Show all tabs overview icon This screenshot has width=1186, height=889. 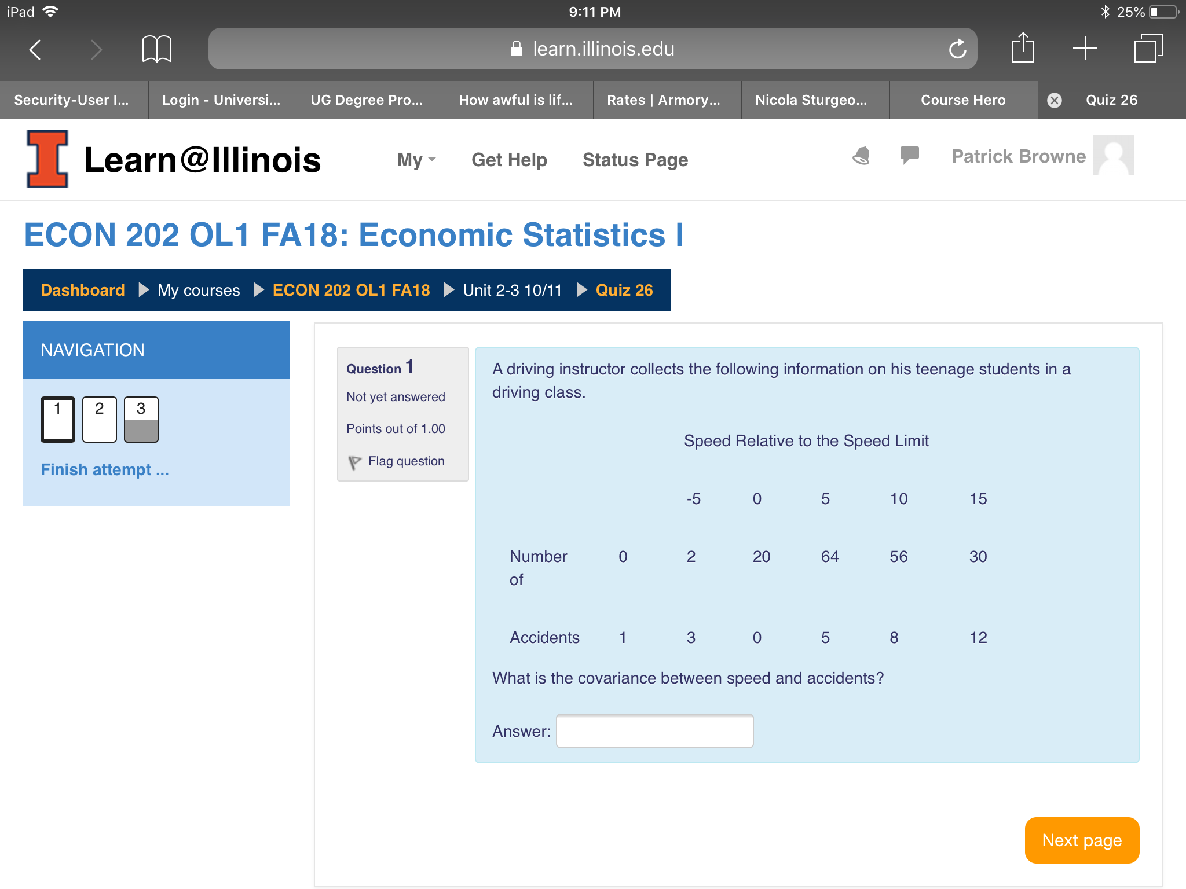click(1148, 48)
